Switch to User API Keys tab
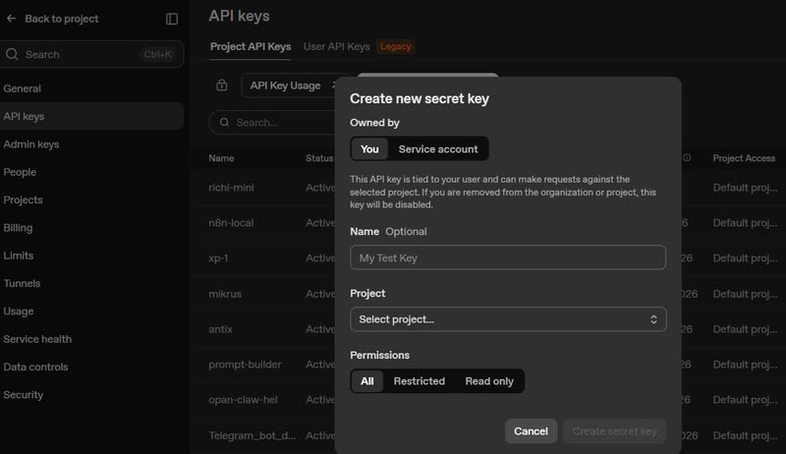This screenshot has width=786, height=454. [336, 46]
